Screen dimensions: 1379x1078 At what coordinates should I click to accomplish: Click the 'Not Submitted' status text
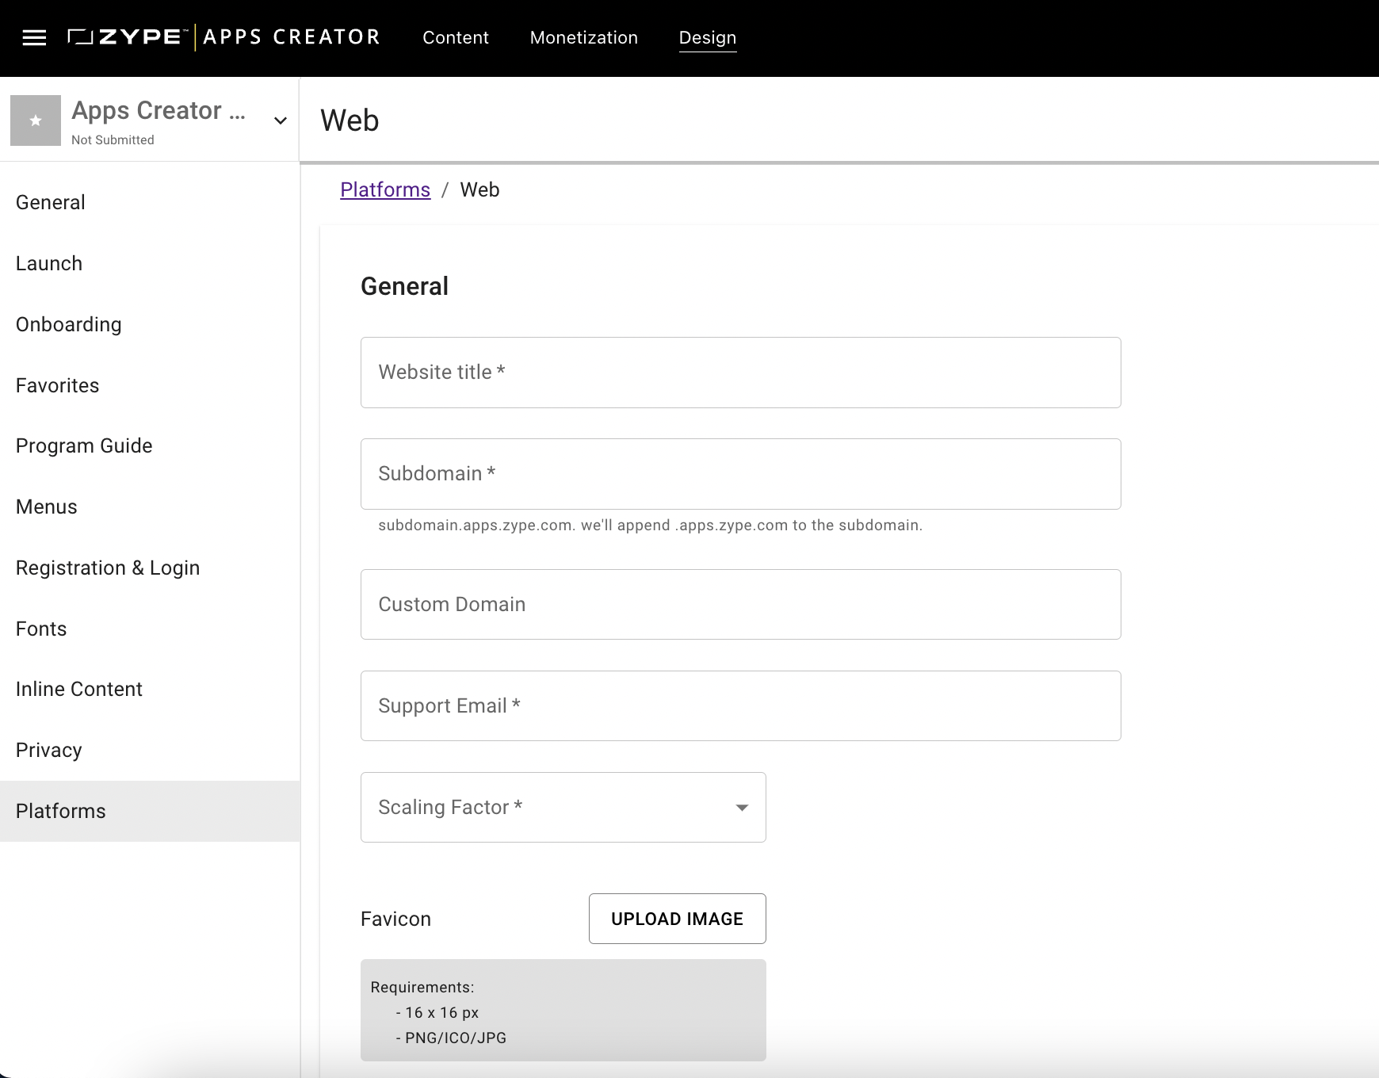113,140
